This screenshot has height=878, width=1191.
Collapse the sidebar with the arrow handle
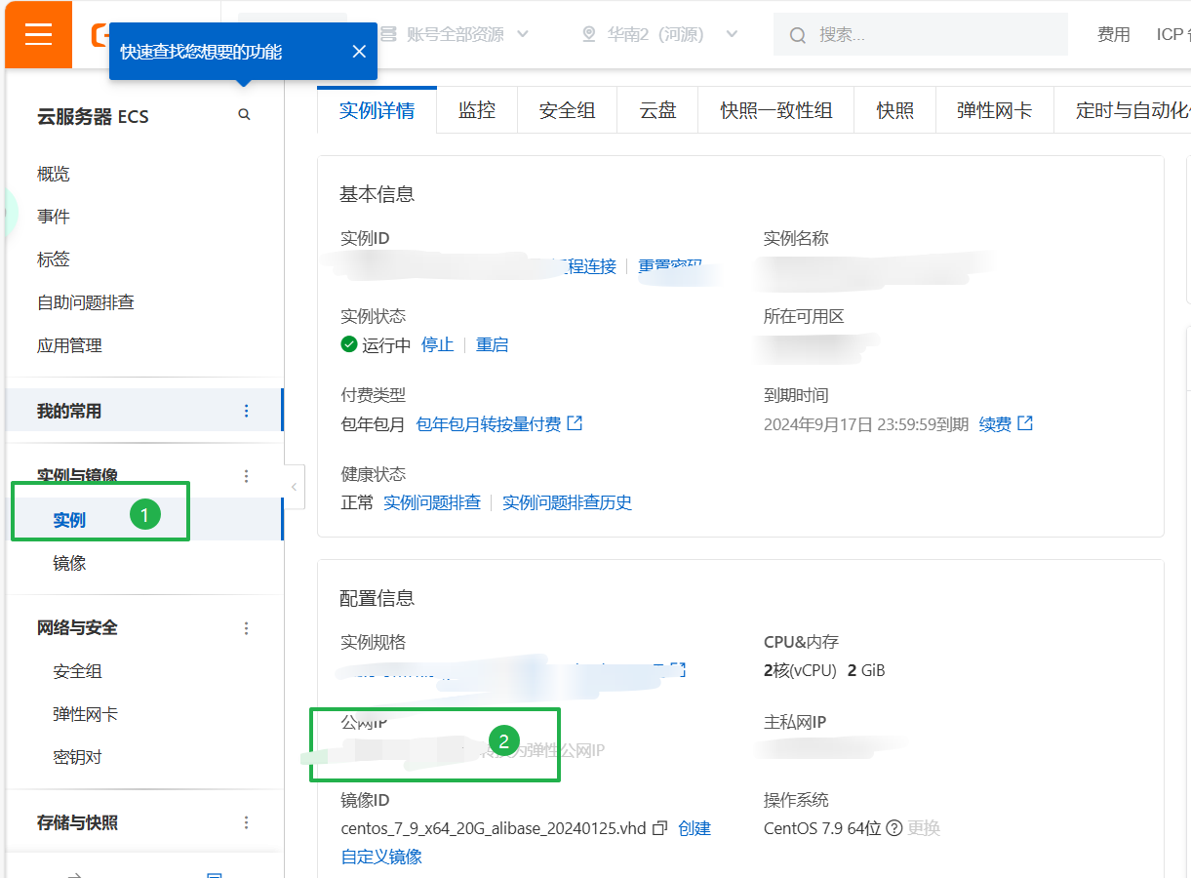pos(294,486)
